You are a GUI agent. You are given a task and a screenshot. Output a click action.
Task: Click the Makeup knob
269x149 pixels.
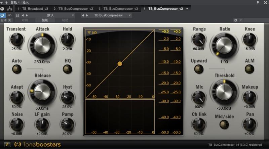pyautogui.click(x=249, y=97)
